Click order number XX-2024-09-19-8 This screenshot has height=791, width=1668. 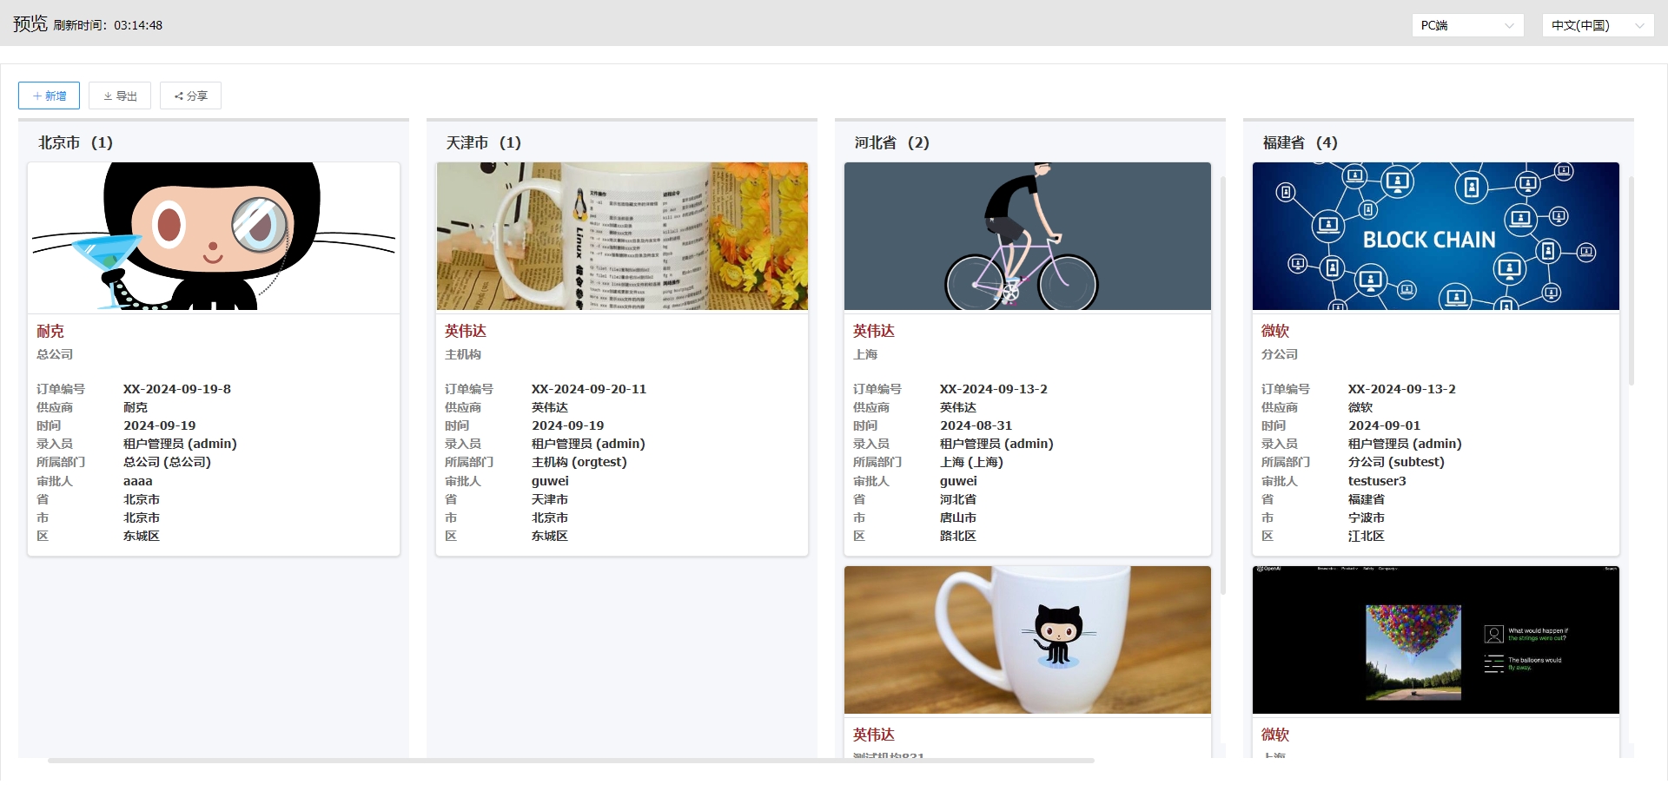pyautogui.click(x=177, y=389)
